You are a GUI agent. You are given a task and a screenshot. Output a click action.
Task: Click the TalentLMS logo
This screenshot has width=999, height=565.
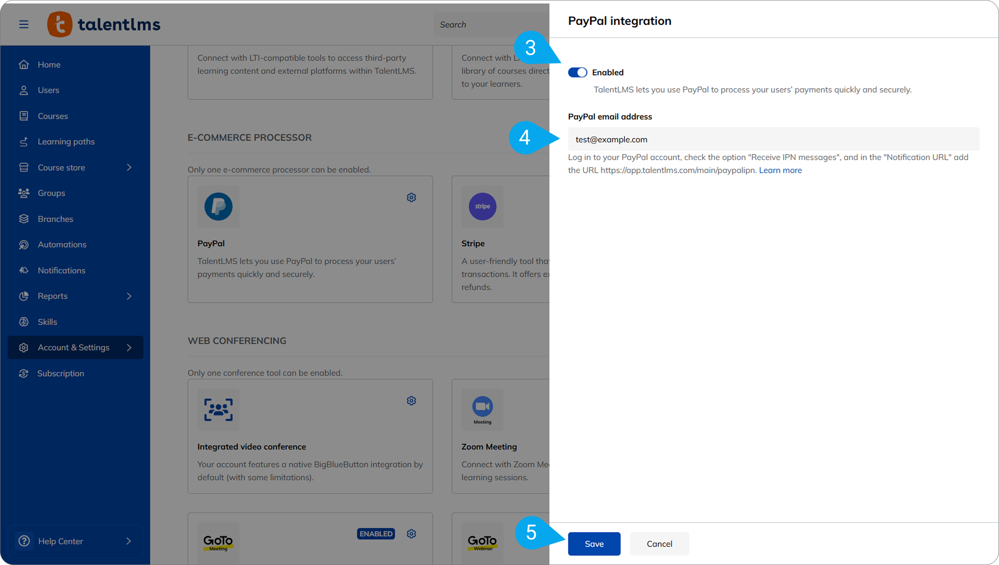coord(104,24)
